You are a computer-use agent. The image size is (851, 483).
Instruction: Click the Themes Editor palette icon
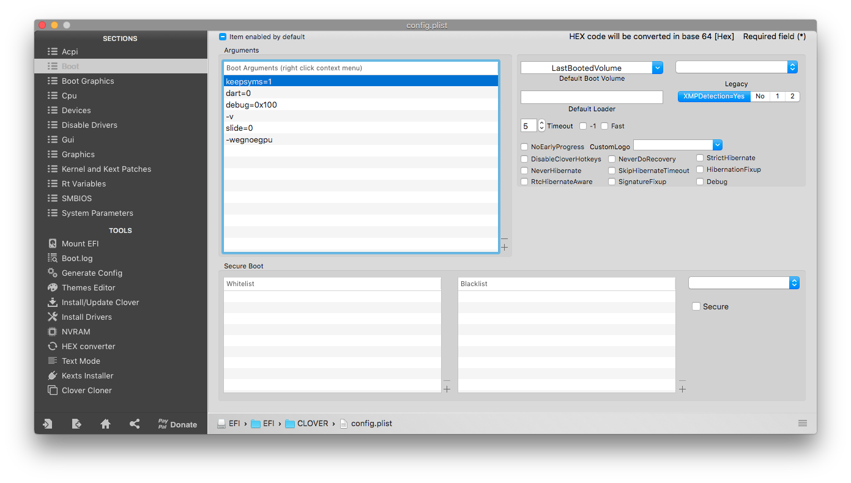[x=53, y=287]
